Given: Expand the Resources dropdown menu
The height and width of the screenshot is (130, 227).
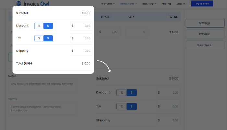Looking at the screenshot, I should pyautogui.click(x=128, y=4).
